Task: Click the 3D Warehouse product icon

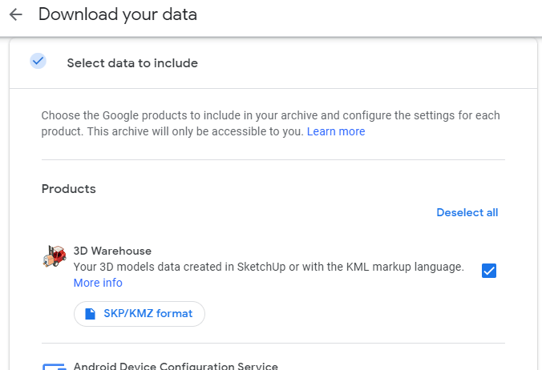Action: point(54,257)
